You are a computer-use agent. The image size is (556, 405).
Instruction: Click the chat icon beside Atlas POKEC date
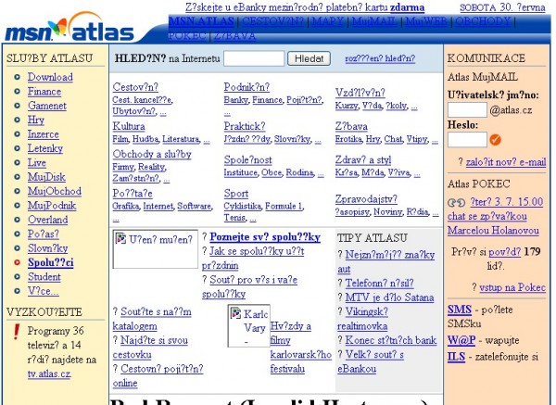[x=456, y=202]
